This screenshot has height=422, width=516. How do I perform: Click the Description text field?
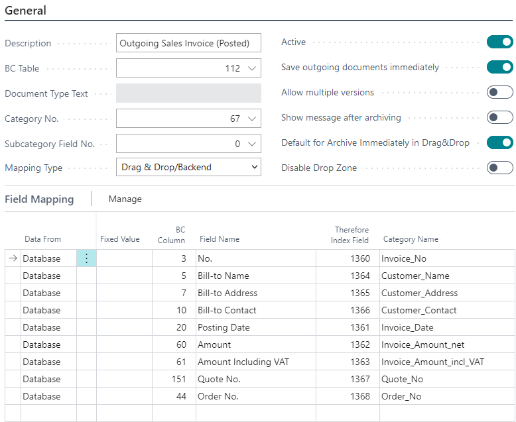(x=188, y=43)
